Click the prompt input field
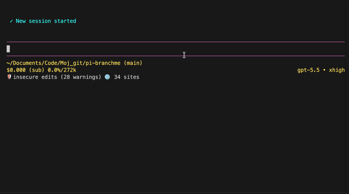 point(176,49)
